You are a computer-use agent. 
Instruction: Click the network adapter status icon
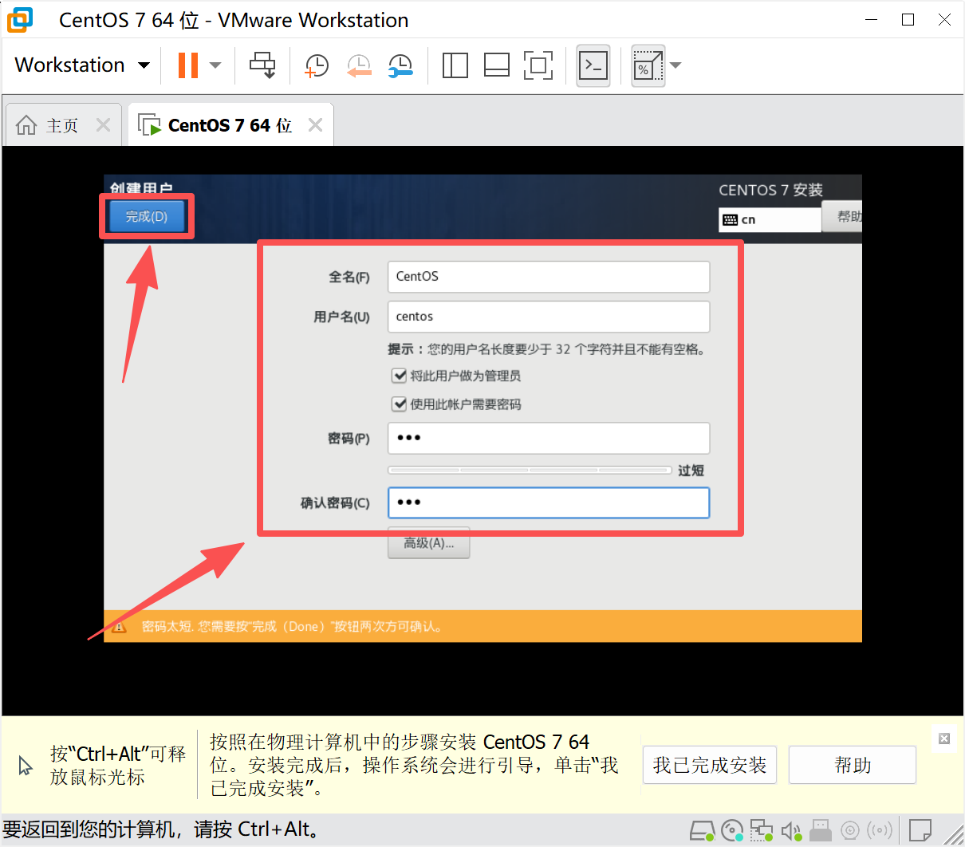click(x=762, y=830)
